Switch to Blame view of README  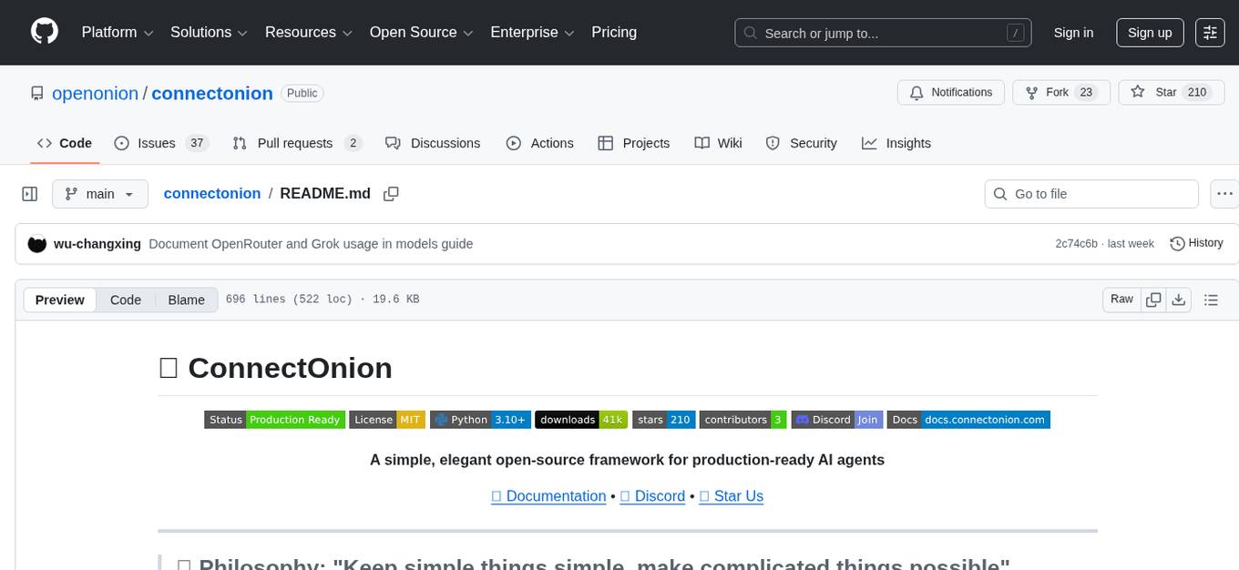point(186,300)
